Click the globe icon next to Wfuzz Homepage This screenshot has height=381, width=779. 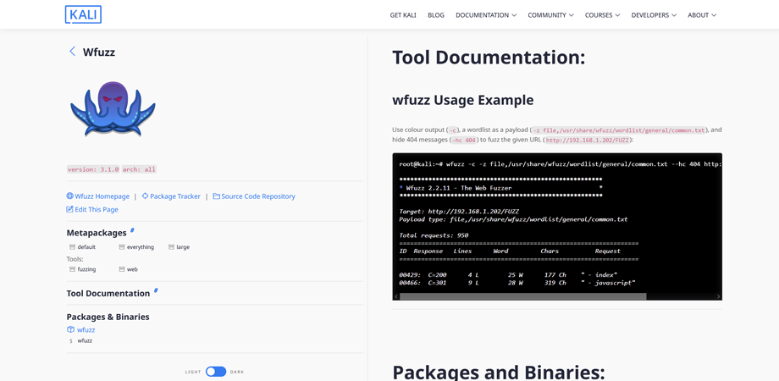pyautogui.click(x=70, y=196)
